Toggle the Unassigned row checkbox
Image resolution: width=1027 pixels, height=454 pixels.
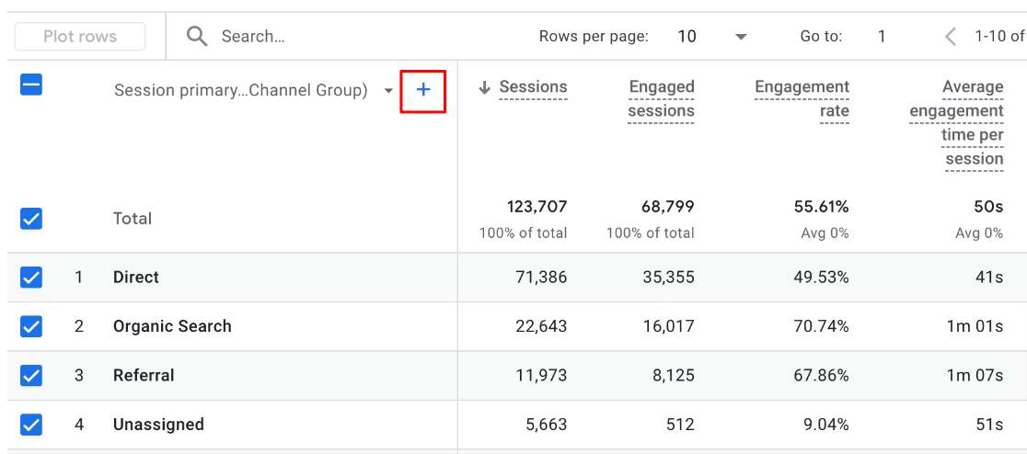pyautogui.click(x=31, y=425)
